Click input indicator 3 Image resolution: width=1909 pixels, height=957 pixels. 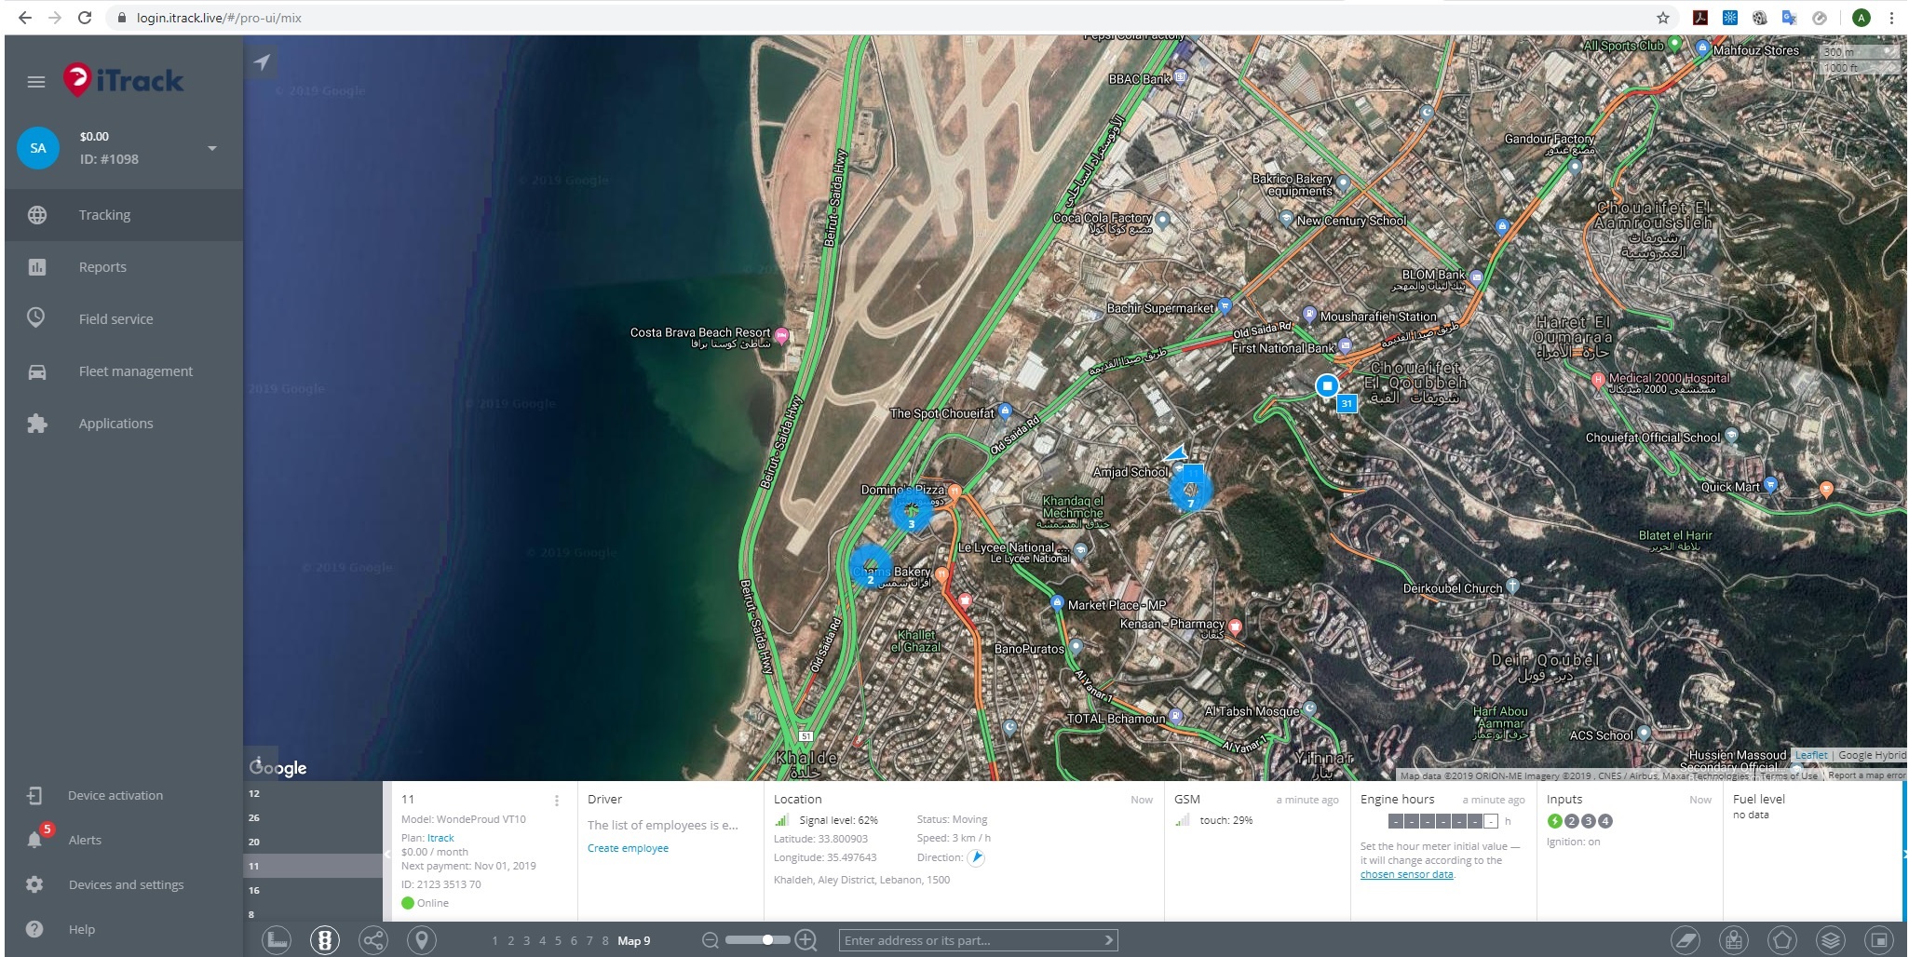pyautogui.click(x=1588, y=821)
